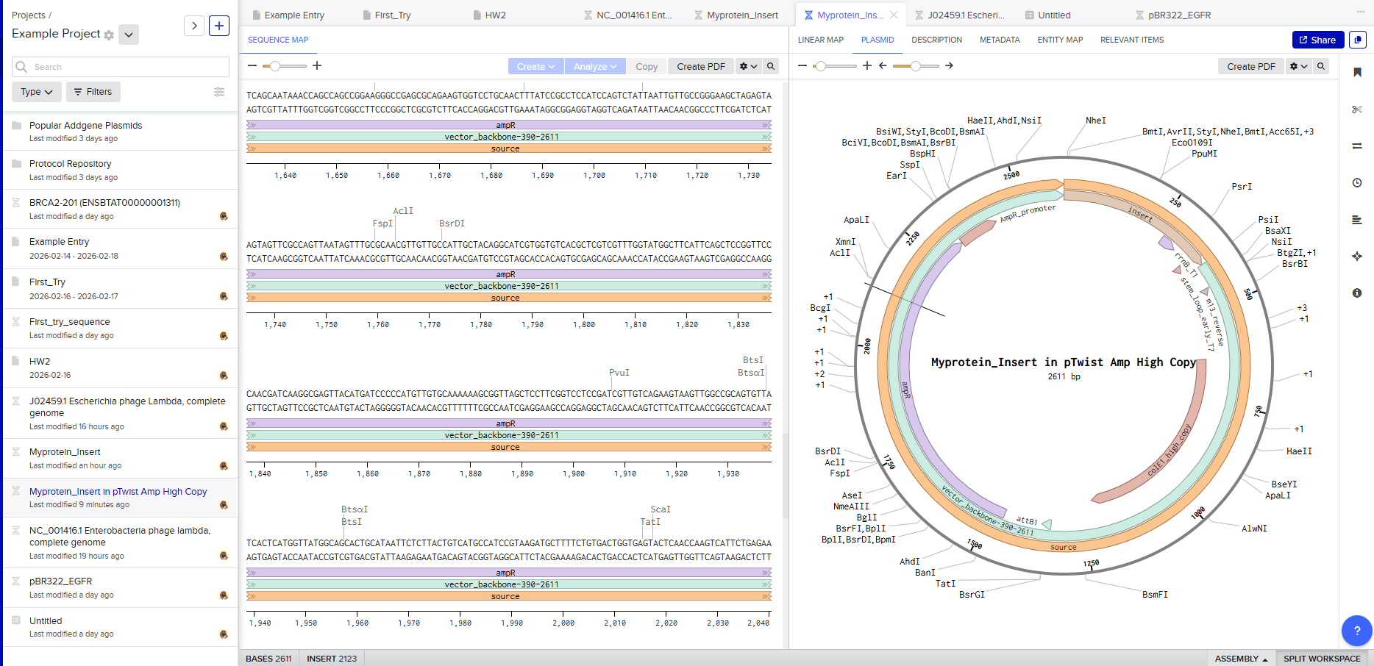The image size is (1374, 666).
Task: Open the pBR322_EGFR file tab
Action: 1178,15
